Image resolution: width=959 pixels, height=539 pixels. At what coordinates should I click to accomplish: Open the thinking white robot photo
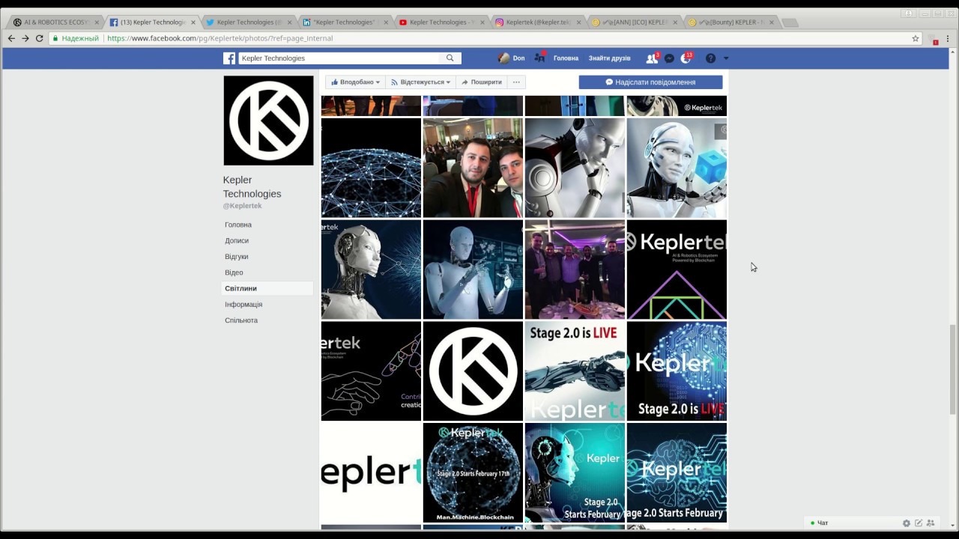click(575, 168)
